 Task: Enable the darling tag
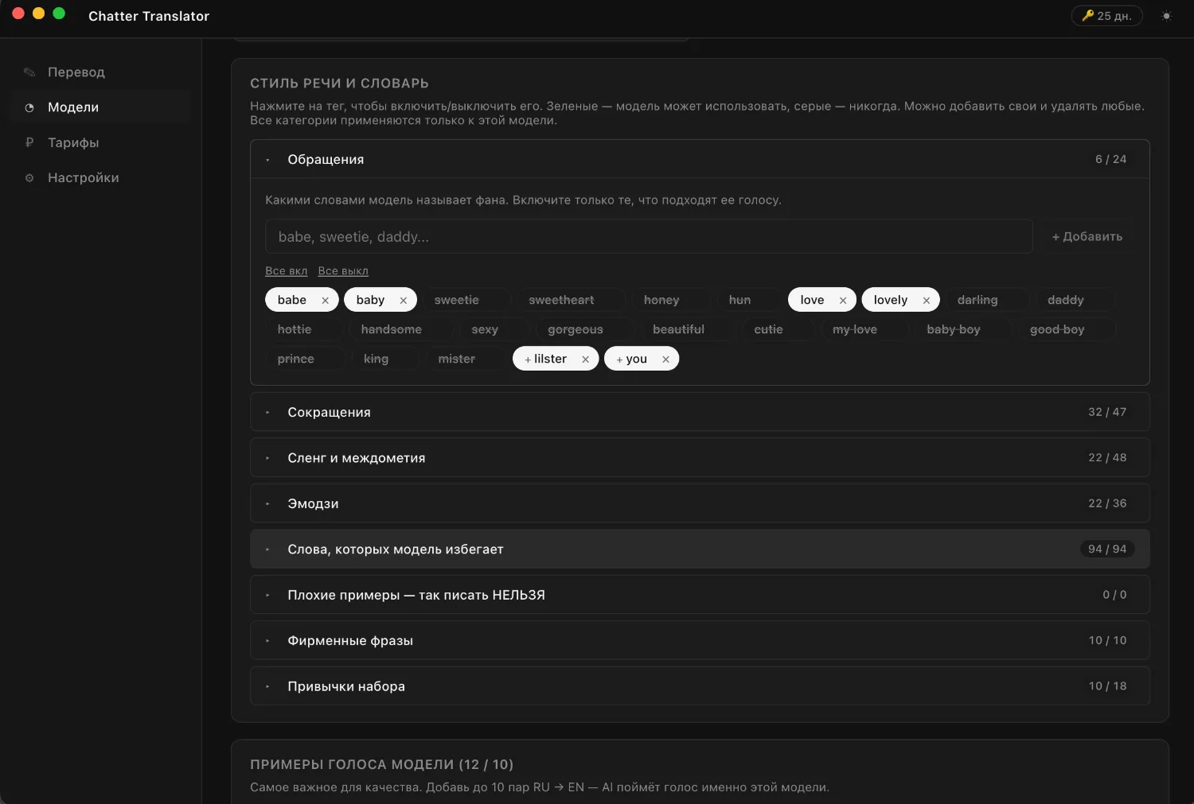tap(987, 300)
